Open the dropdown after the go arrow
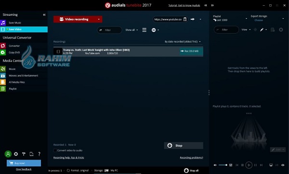The width and height of the screenshot is (289, 174). click(x=200, y=19)
